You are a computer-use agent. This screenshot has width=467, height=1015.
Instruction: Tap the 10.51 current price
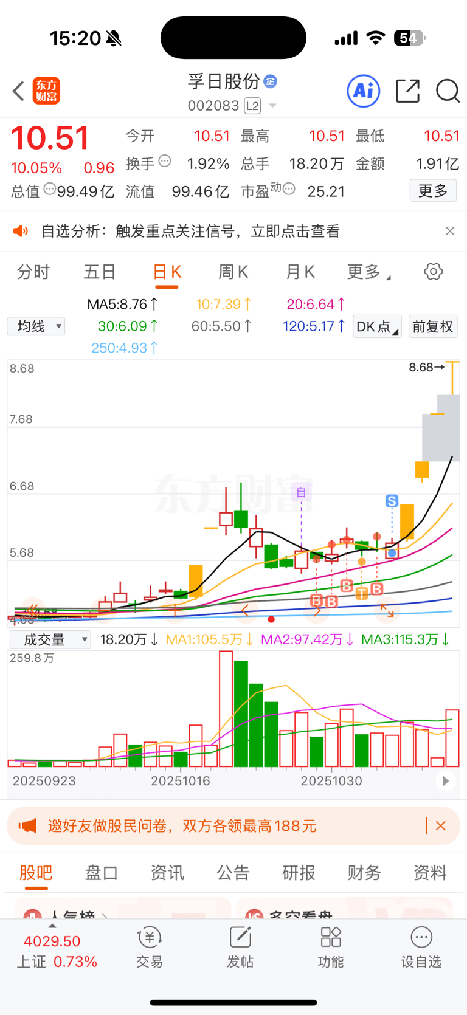click(50, 138)
